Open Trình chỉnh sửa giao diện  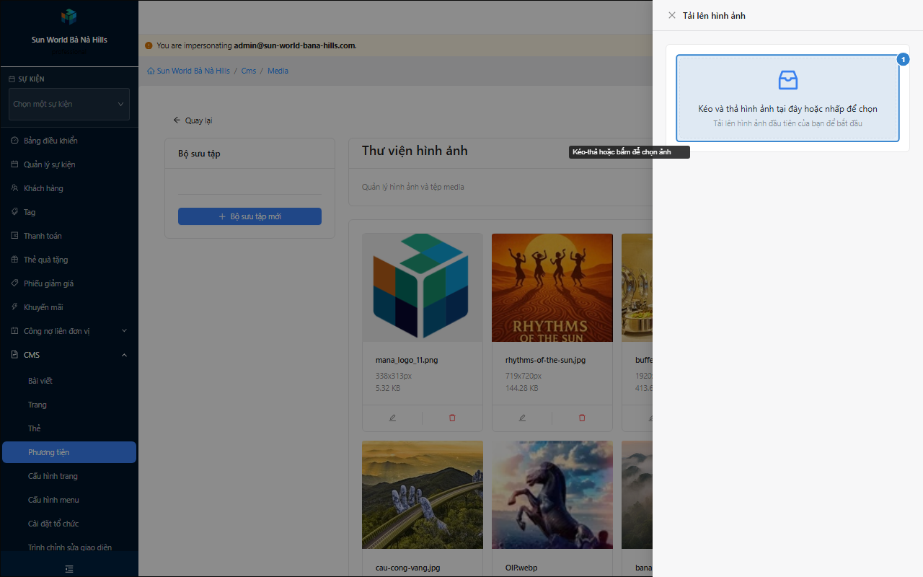point(69,547)
